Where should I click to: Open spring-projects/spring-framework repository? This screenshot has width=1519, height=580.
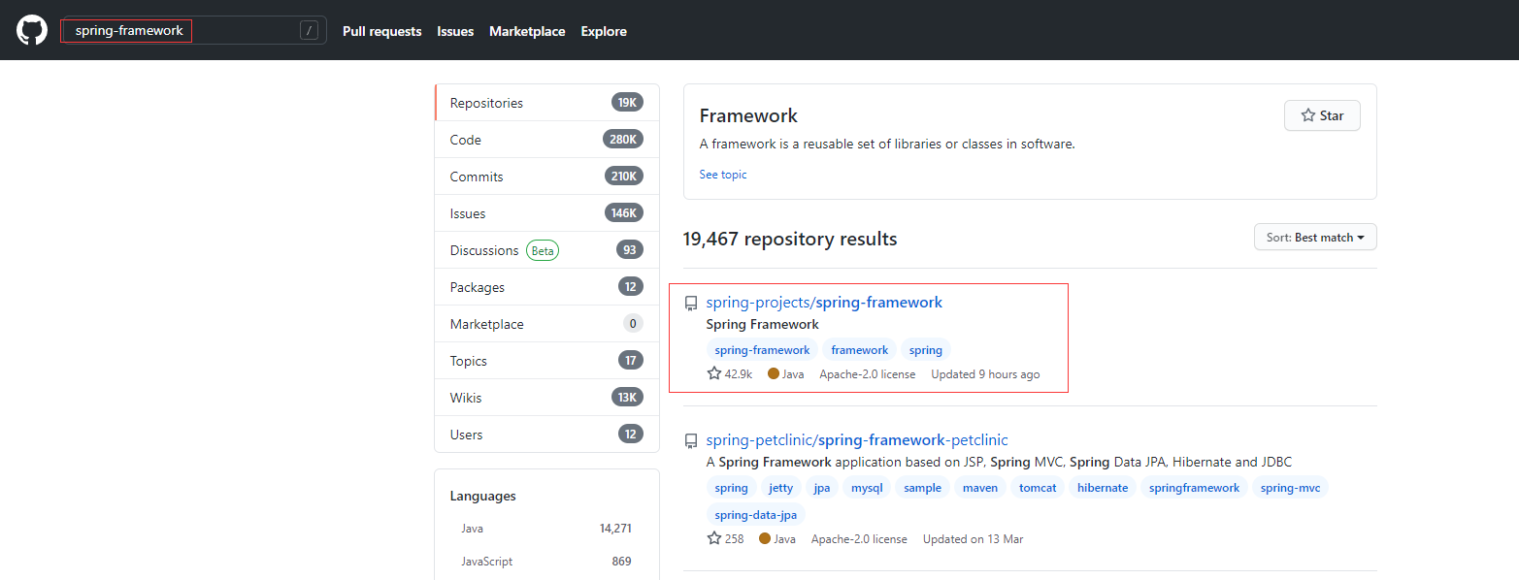click(x=824, y=303)
